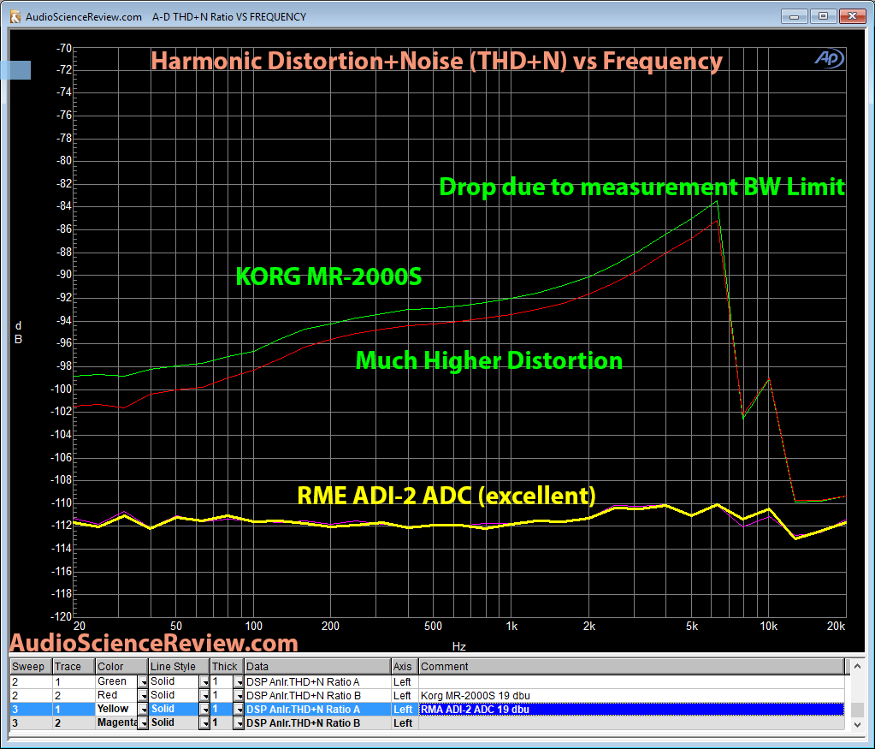
Task: Click the 'Much Higher Distortion' annotation
Action: (x=489, y=360)
